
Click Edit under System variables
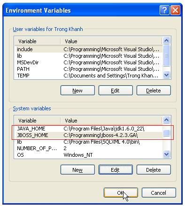click(116, 170)
